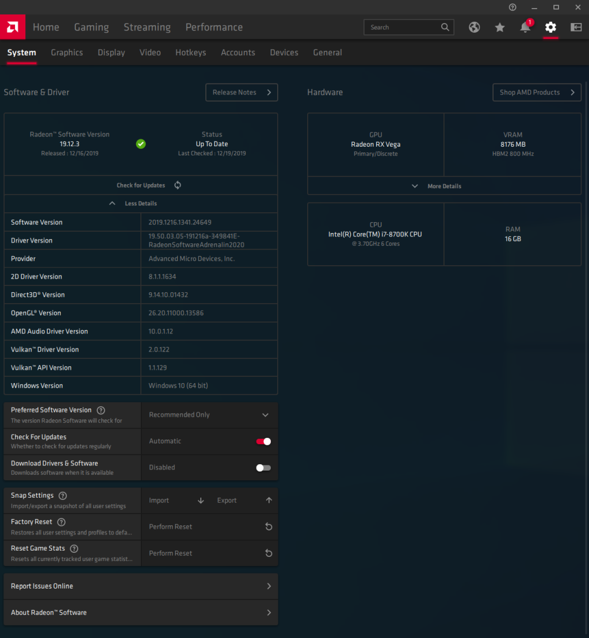589x638 pixels.
Task: Click the search magnifier icon
Action: click(x=445, y=27)
